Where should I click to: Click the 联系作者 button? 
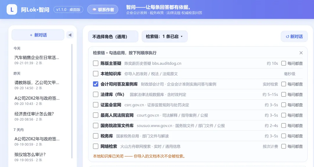(x=103, y=10)
